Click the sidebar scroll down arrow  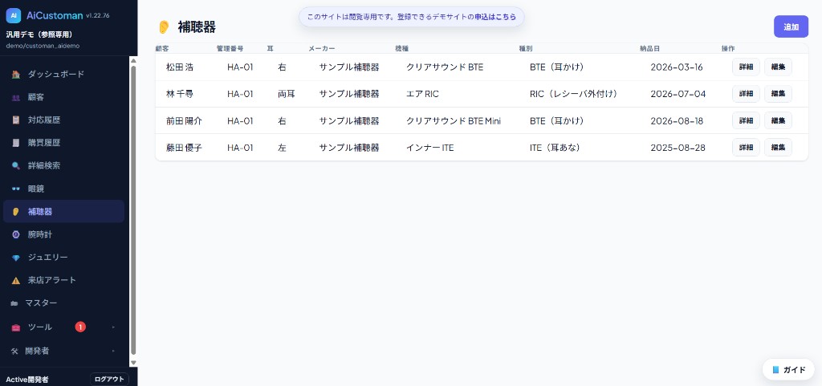pos(133,362)
